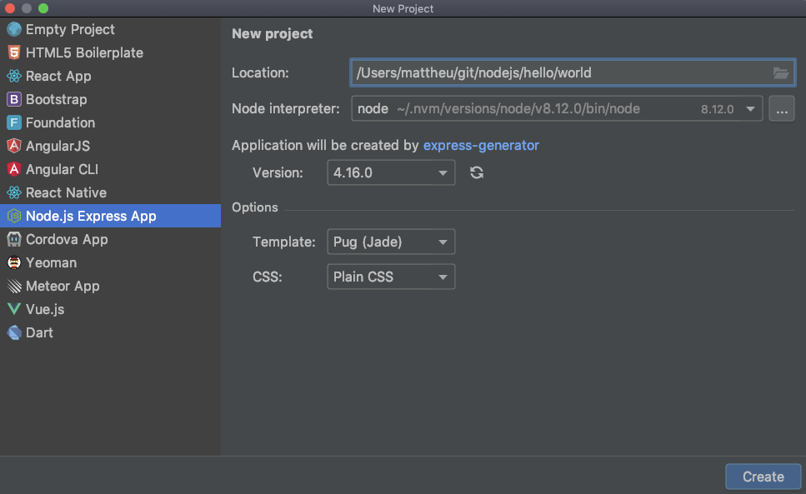Viewport: 806px width, 494px height.
Task: Click the Bootstrap B icon
Action: point(14,99)
